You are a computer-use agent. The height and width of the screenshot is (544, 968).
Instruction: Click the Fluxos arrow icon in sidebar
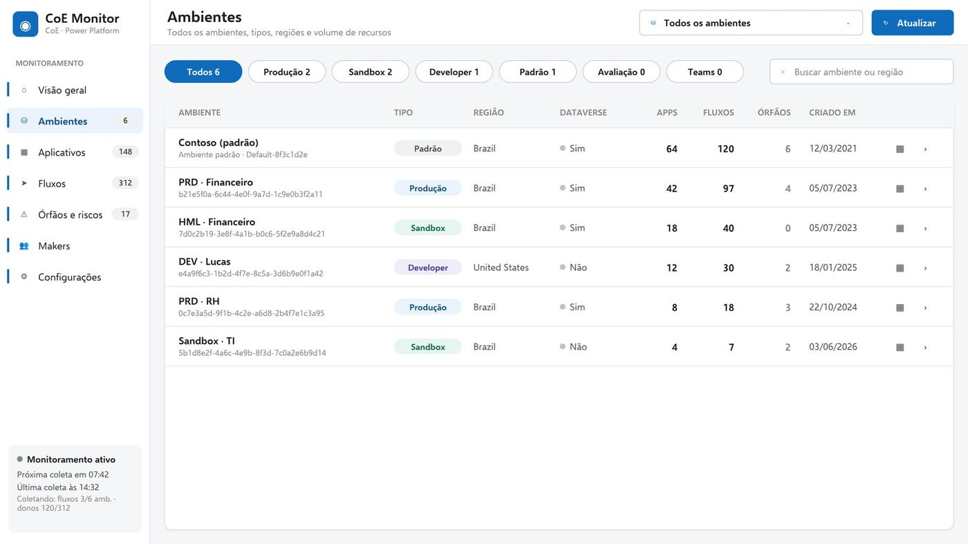pos(24,183)
